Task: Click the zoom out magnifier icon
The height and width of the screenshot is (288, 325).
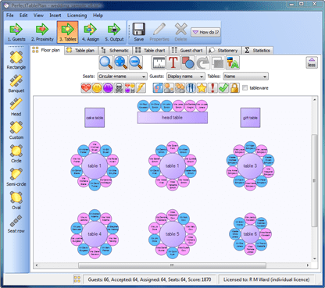Action: click(x=136, y=62)
